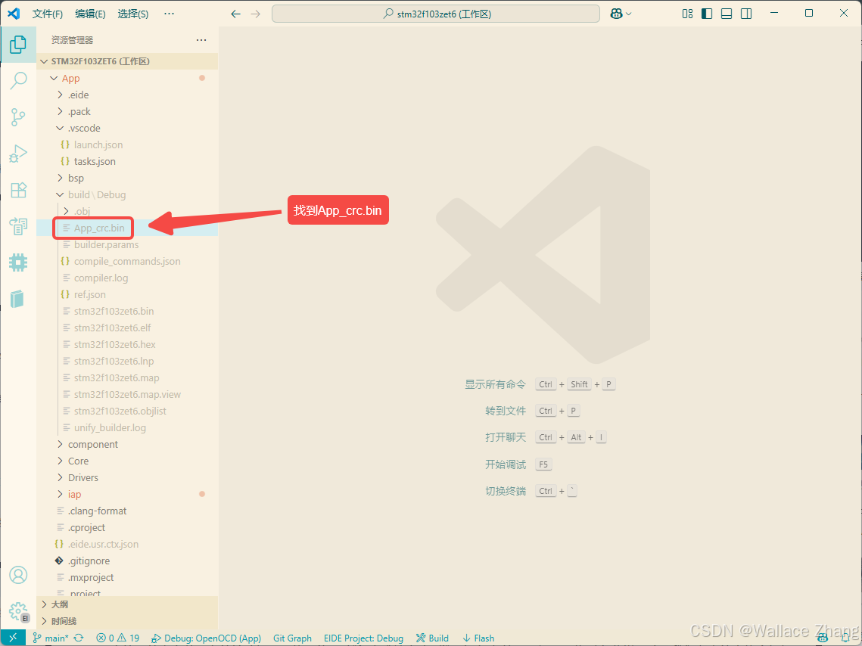Image resolution: width=862 pixels, height=646 pixels.
Task: Open the .eide.usr.ctx.json file
Action: [x=128, y=544]
